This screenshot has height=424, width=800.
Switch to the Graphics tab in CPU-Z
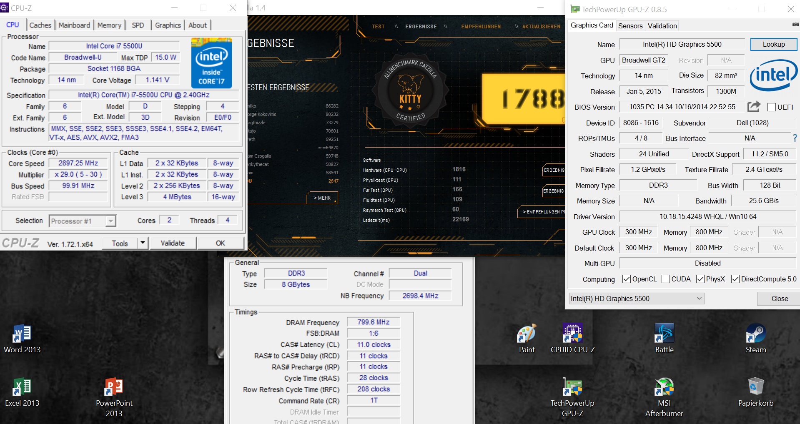click(168, 25)
